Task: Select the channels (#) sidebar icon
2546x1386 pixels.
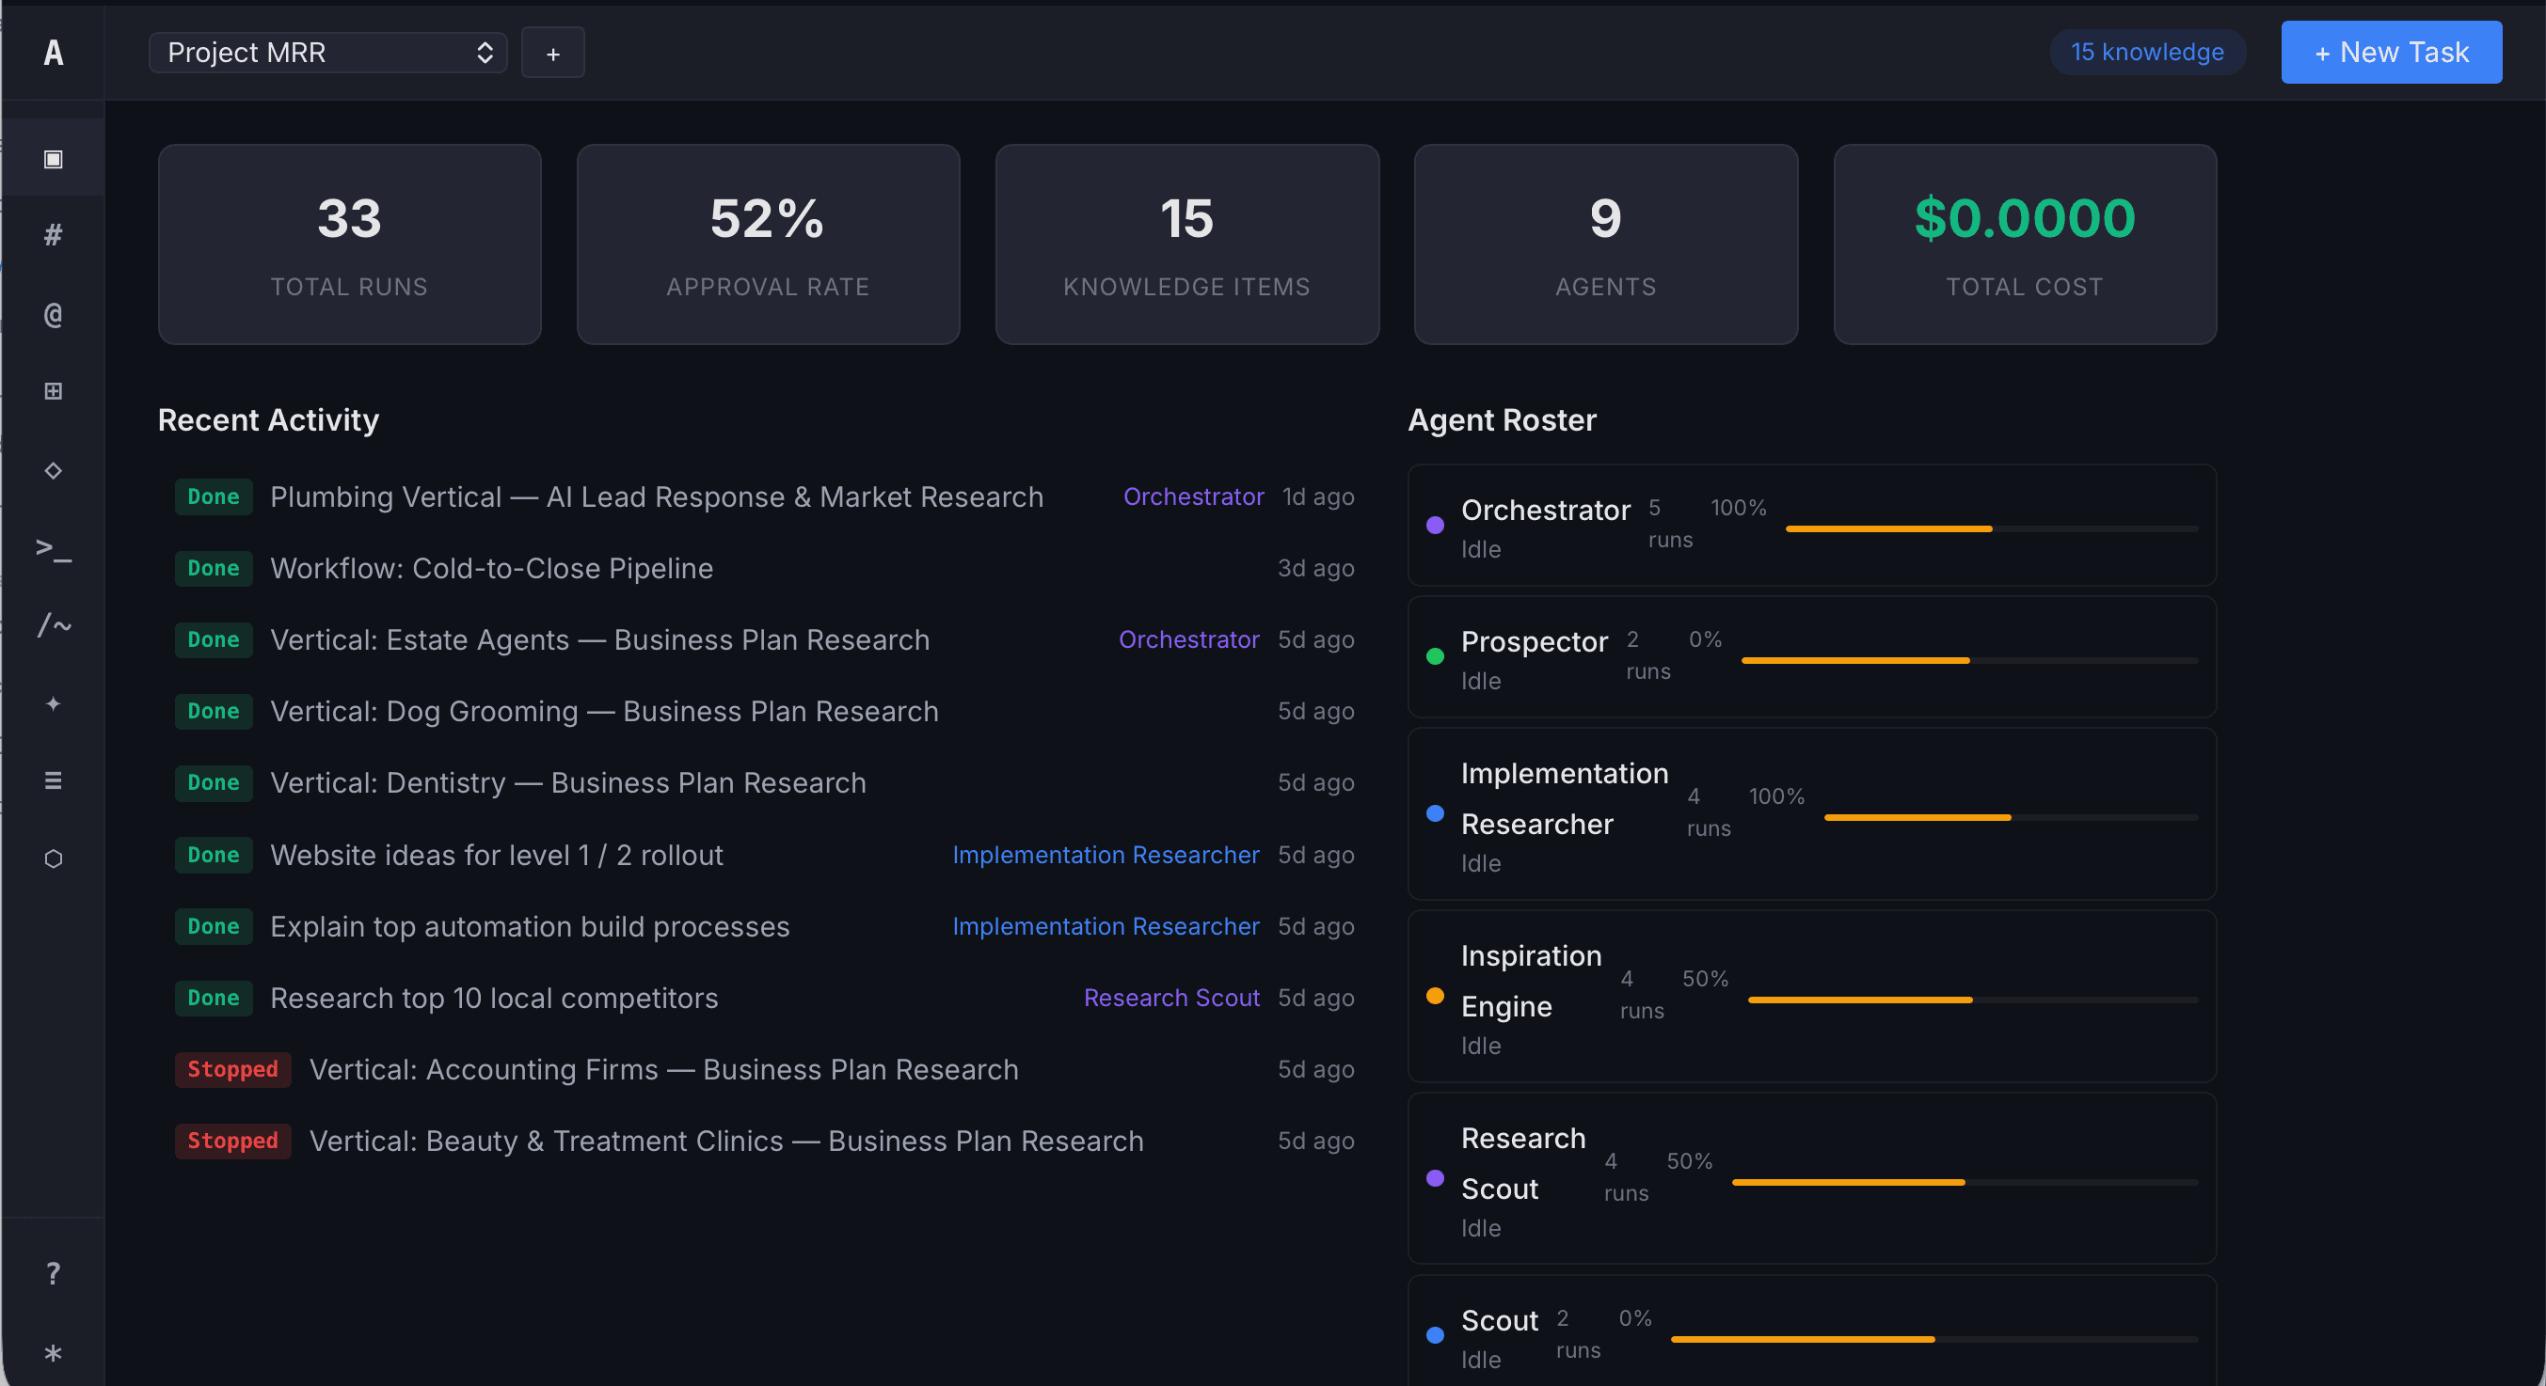Action: click(54, 235)
